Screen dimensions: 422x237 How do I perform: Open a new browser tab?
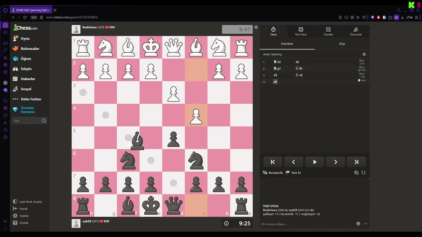pos(55,10)
